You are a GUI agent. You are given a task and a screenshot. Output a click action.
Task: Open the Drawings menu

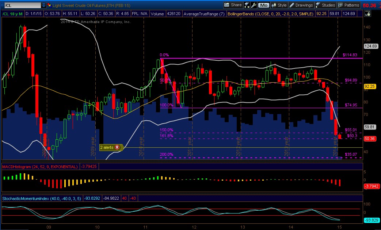click(x=301, y=5)
